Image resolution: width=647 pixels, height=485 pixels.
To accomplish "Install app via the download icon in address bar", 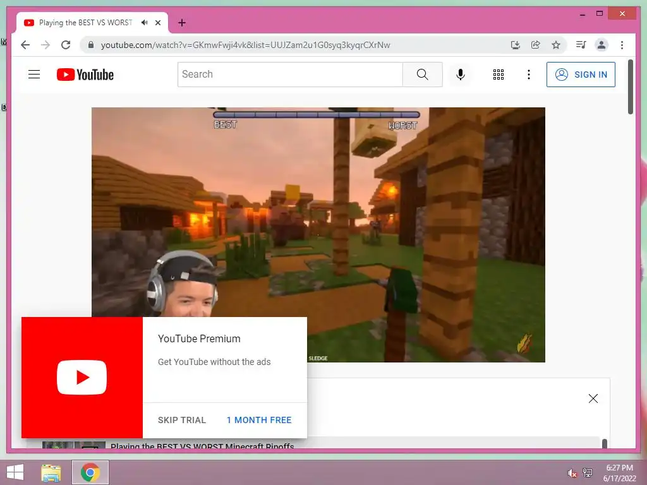I will coord(515,45).
